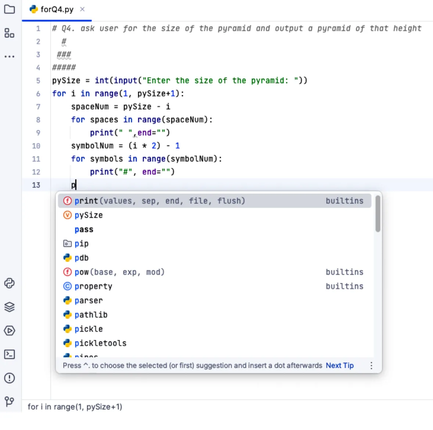The height and width of the screenshot is (430, 433).
Task: Place cursor on 'spaceNum = pySize - i' line
Action: coord(121,107)
